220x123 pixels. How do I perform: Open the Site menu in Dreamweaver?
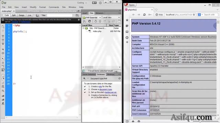[64, 7]
